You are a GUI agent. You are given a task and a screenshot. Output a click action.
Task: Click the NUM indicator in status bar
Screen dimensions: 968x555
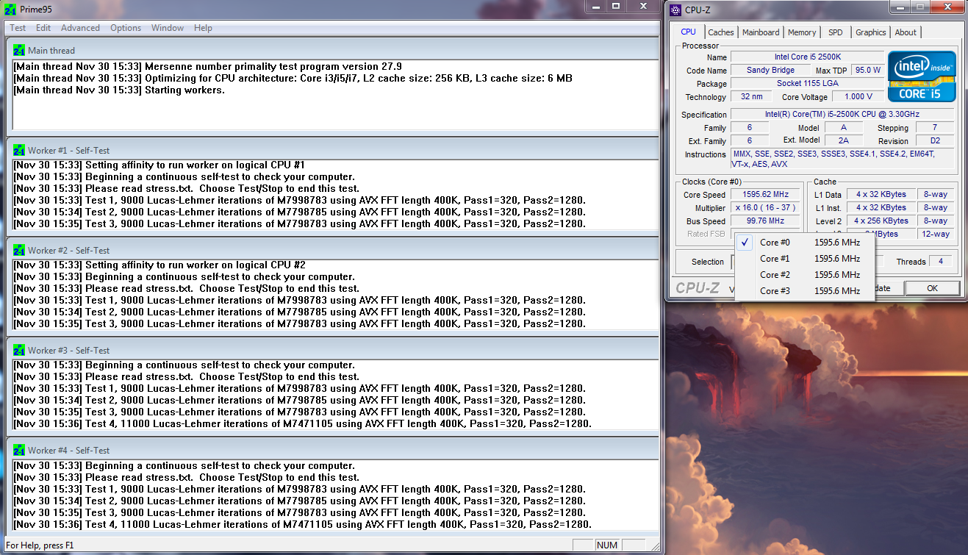pos(607,545)
